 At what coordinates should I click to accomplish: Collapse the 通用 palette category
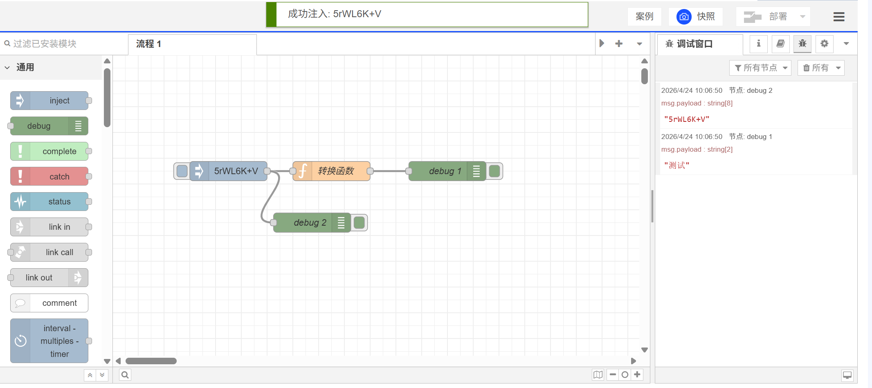point(51,67)
